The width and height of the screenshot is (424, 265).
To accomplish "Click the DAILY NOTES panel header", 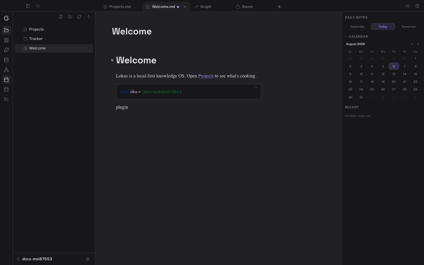I will [x=356, y=17].
